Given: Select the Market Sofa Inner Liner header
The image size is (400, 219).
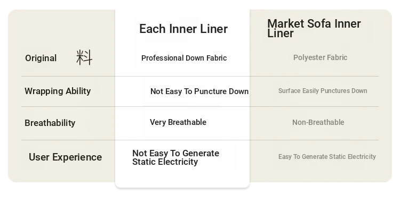Looking at the screenshot, I should click(x=314, y=28).
